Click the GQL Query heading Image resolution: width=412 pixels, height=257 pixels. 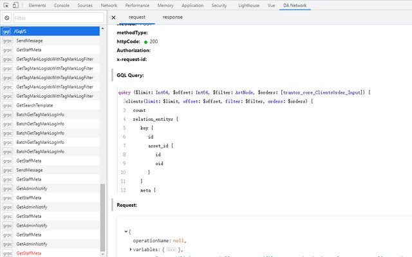[130, 75]
